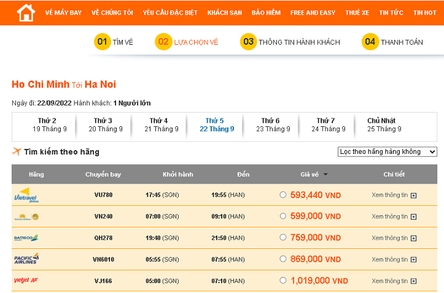This screenshot has width=444, height=293.
Task: Select the 599,000 VND fare radio button
Action: (x=283, y=216)
